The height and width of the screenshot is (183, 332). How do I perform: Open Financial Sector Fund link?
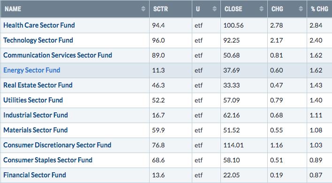tap(35, 175)
